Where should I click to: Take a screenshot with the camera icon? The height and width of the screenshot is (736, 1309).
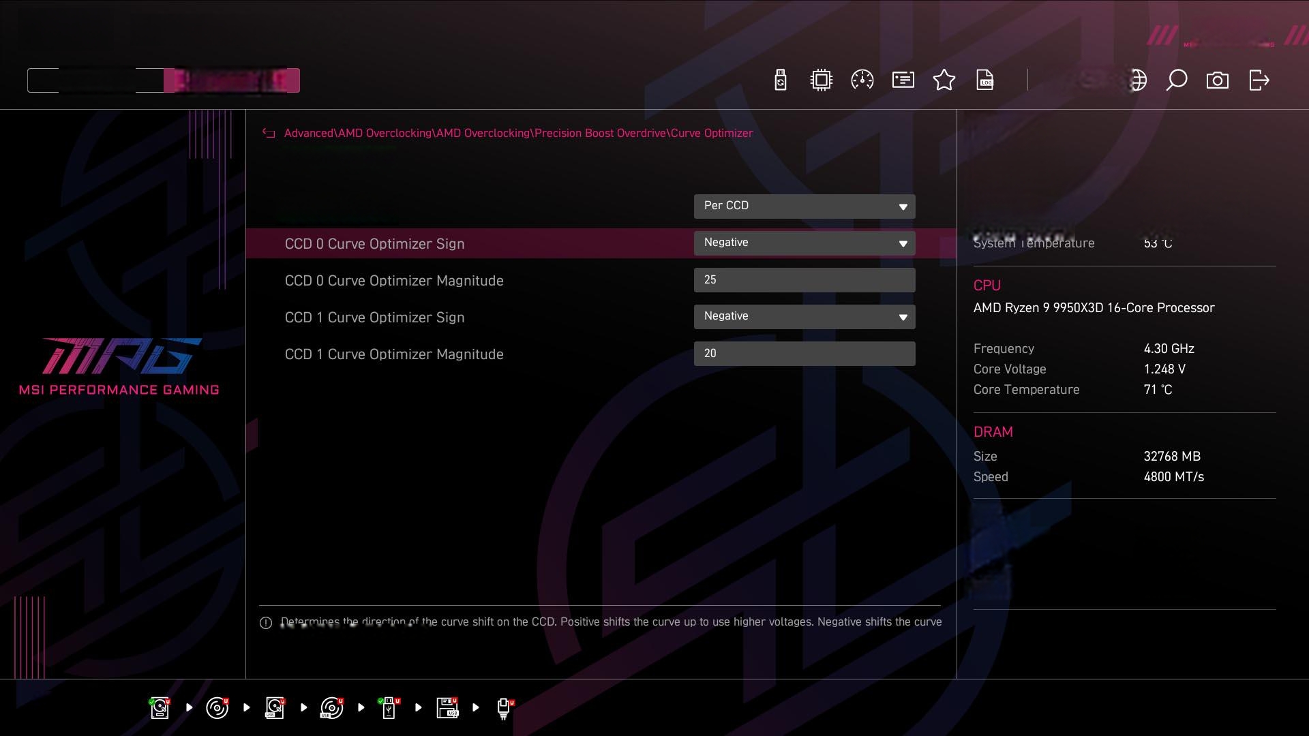[1218, 80]
